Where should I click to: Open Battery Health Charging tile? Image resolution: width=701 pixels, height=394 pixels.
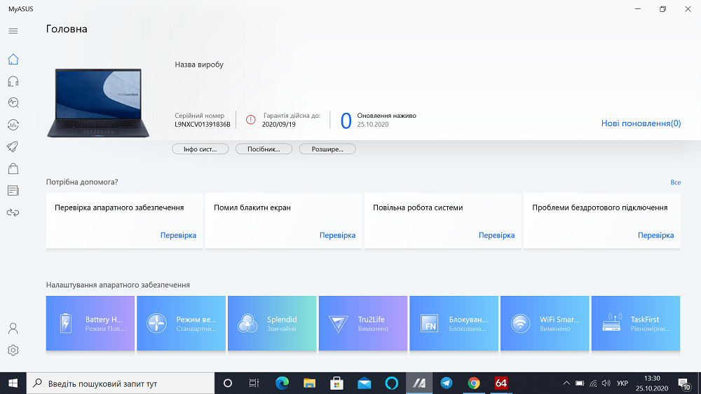click(x=90, y=323)
